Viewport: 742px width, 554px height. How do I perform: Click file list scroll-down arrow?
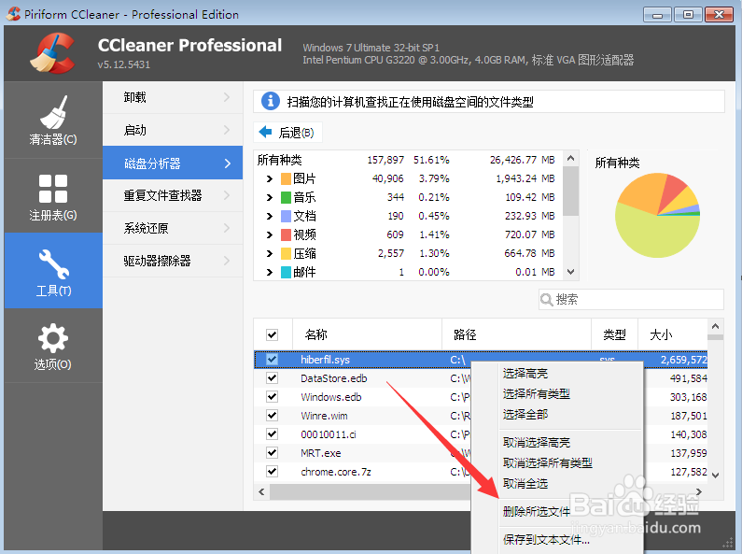(716, 475)
